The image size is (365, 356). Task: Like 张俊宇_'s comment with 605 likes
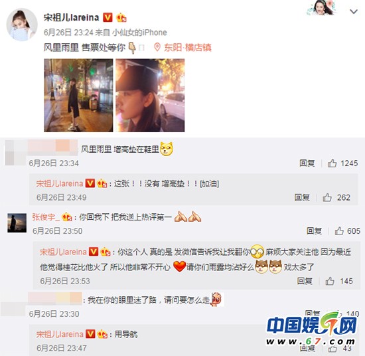(339, 231)
